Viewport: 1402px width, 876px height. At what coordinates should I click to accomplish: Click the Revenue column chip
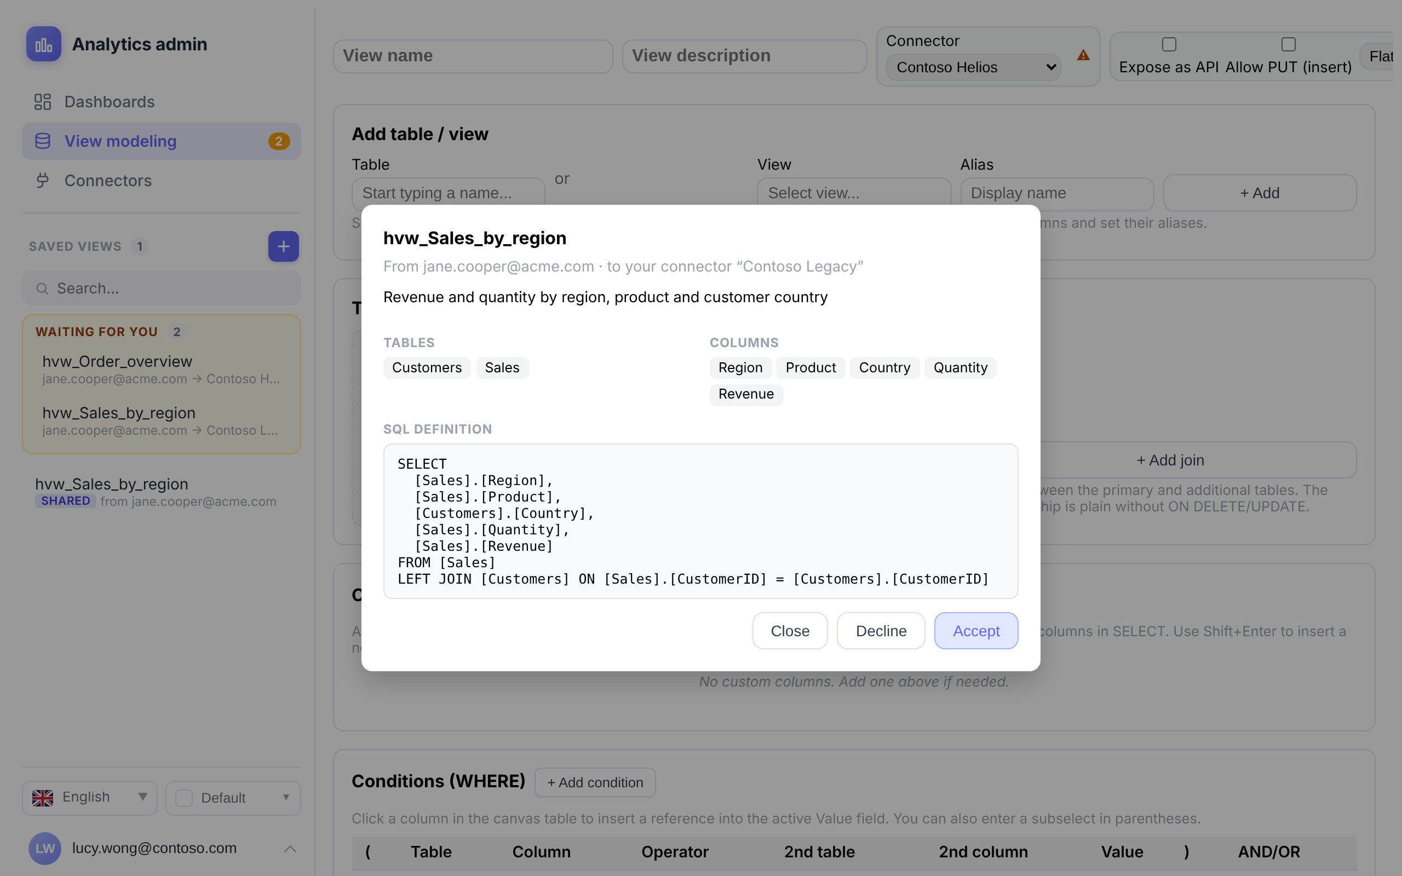[746, 395]
